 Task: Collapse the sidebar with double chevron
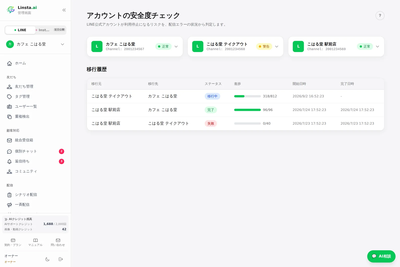pos(64,10)
